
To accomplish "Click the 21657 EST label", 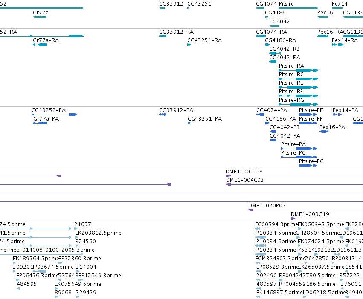I will [x=83, y=224].
